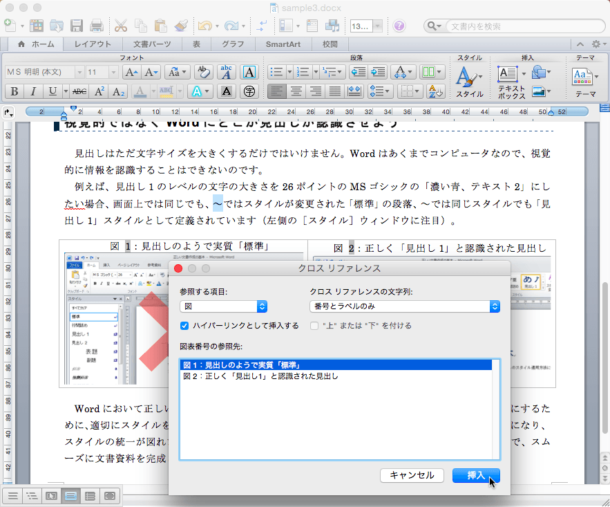Click the Increase Indent icon
Viewport: 610px width, 507px height.
pyautogui.click(x=377, y=72)
